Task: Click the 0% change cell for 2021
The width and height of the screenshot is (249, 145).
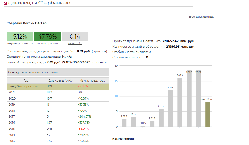Action: click(92, 92)
